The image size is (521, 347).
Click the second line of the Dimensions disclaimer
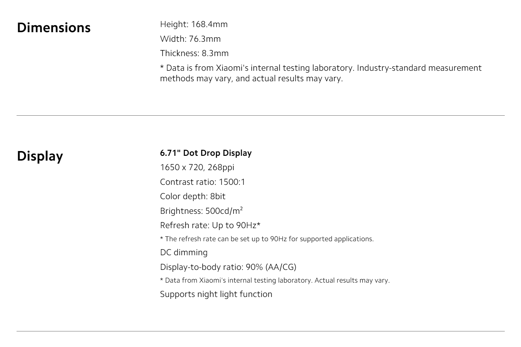pos(251,78)
